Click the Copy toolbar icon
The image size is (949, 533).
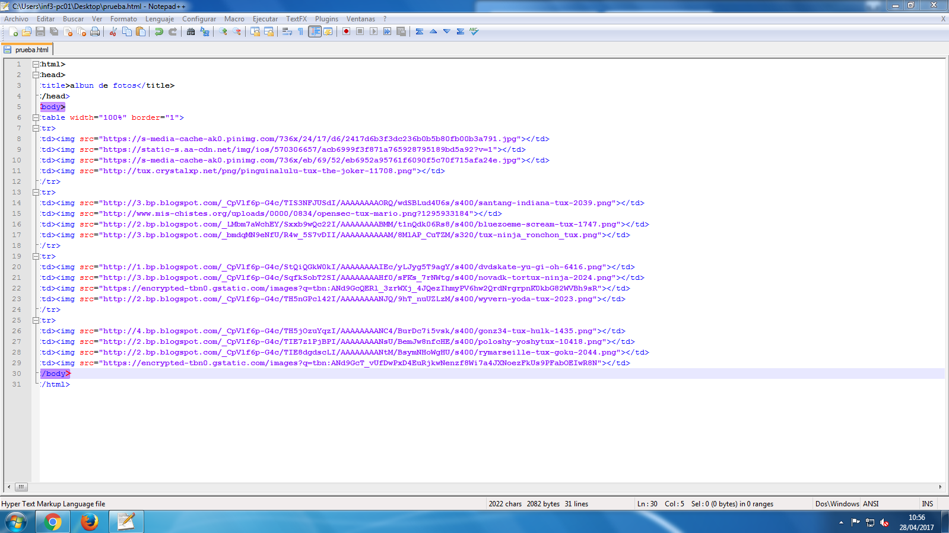pos(126,31)
